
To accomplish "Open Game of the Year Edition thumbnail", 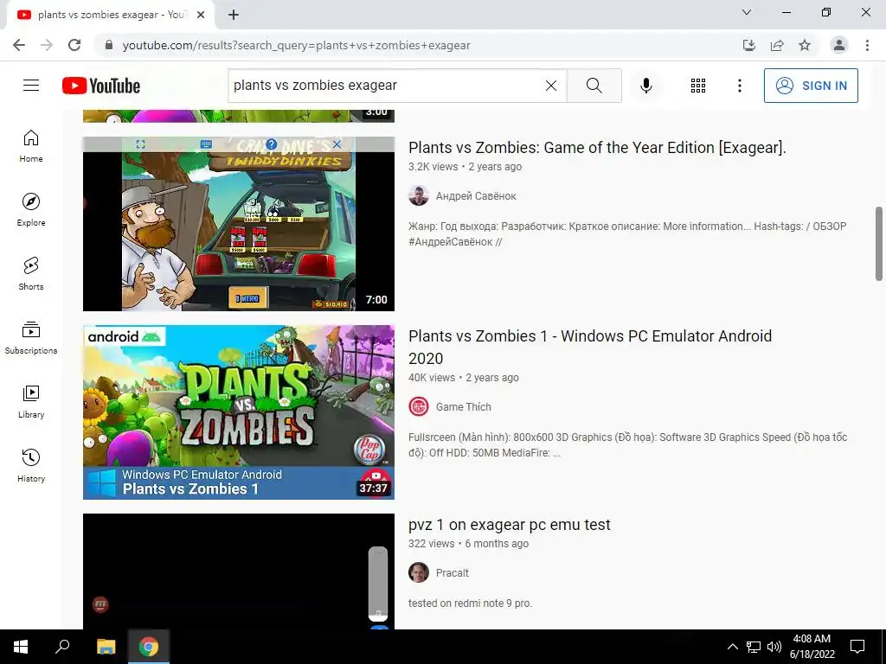I will (x=239, y=224).
